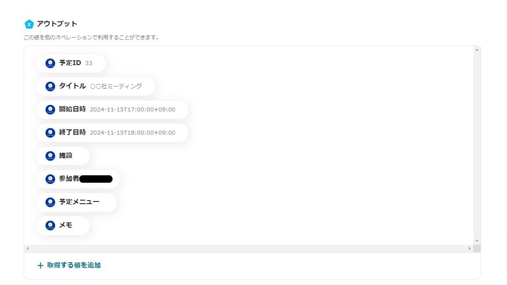The width and height of the screenshot is (507, 285).
Task: Click the scroll down arrow of vertical scrollbar
Action: pyautogui.click(x=477, y=241)
